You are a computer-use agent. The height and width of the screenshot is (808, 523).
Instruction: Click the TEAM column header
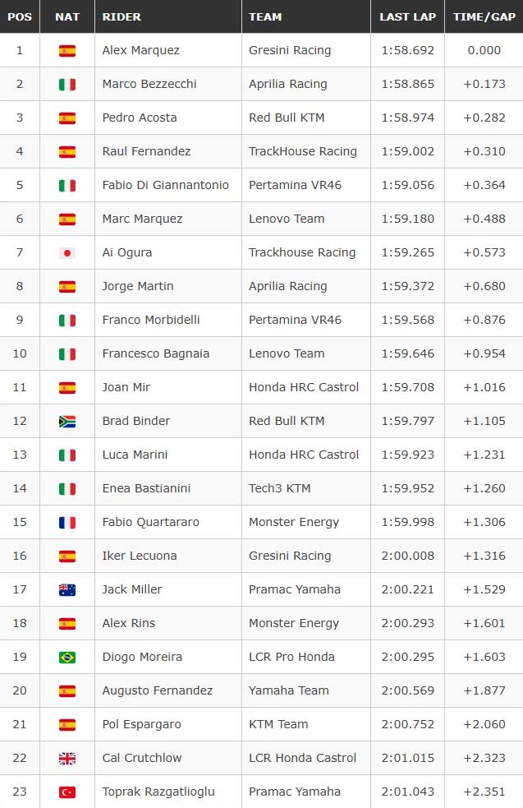coord(265,16)
